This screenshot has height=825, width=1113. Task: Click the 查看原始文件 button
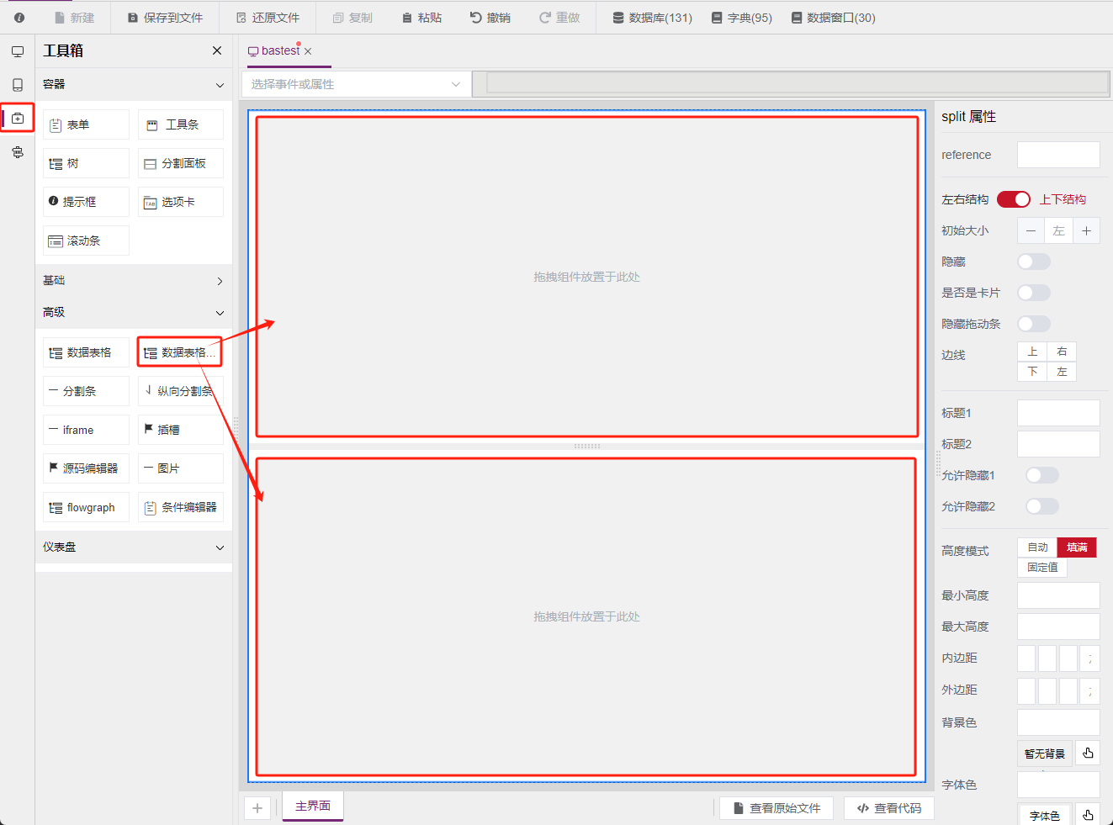point(776,808)
